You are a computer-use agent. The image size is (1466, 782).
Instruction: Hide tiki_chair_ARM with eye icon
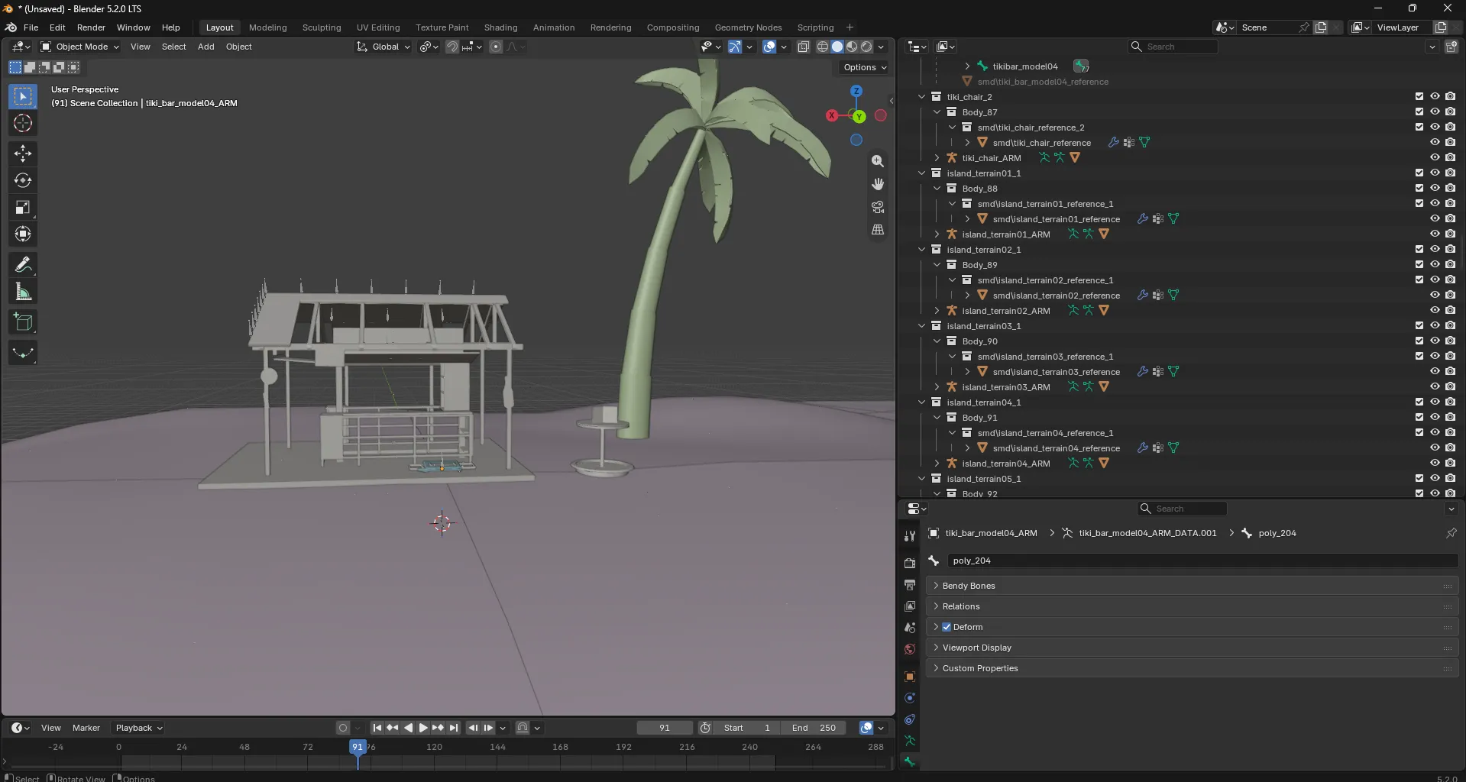click(1435, 158)
